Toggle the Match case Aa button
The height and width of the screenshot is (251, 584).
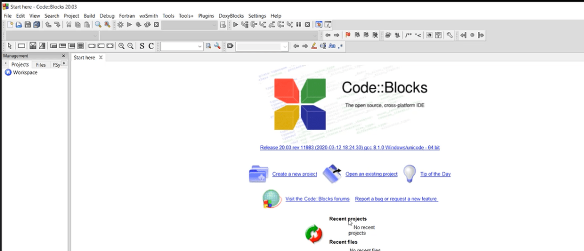point(332,46)
